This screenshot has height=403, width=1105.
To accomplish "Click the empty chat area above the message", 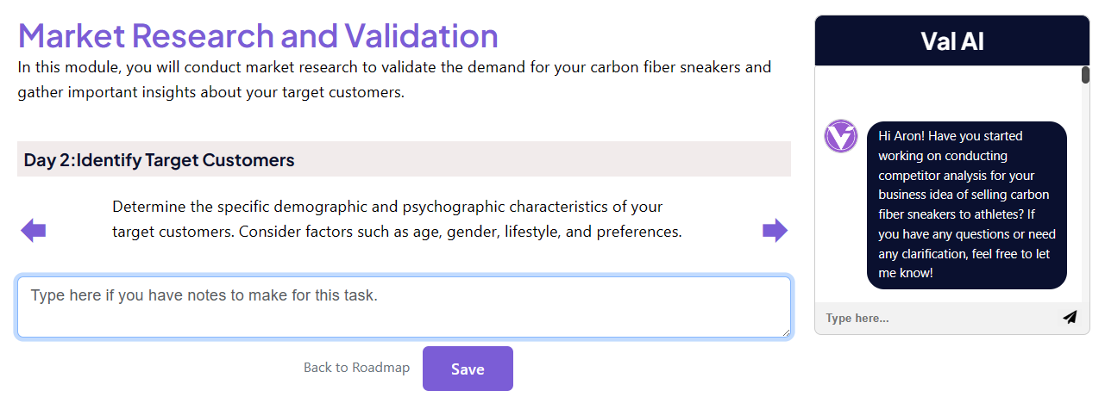I will click(x=949, y=93).
